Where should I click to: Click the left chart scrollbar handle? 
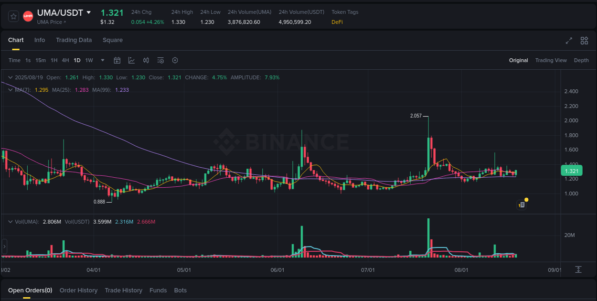[x=4, y=247]
